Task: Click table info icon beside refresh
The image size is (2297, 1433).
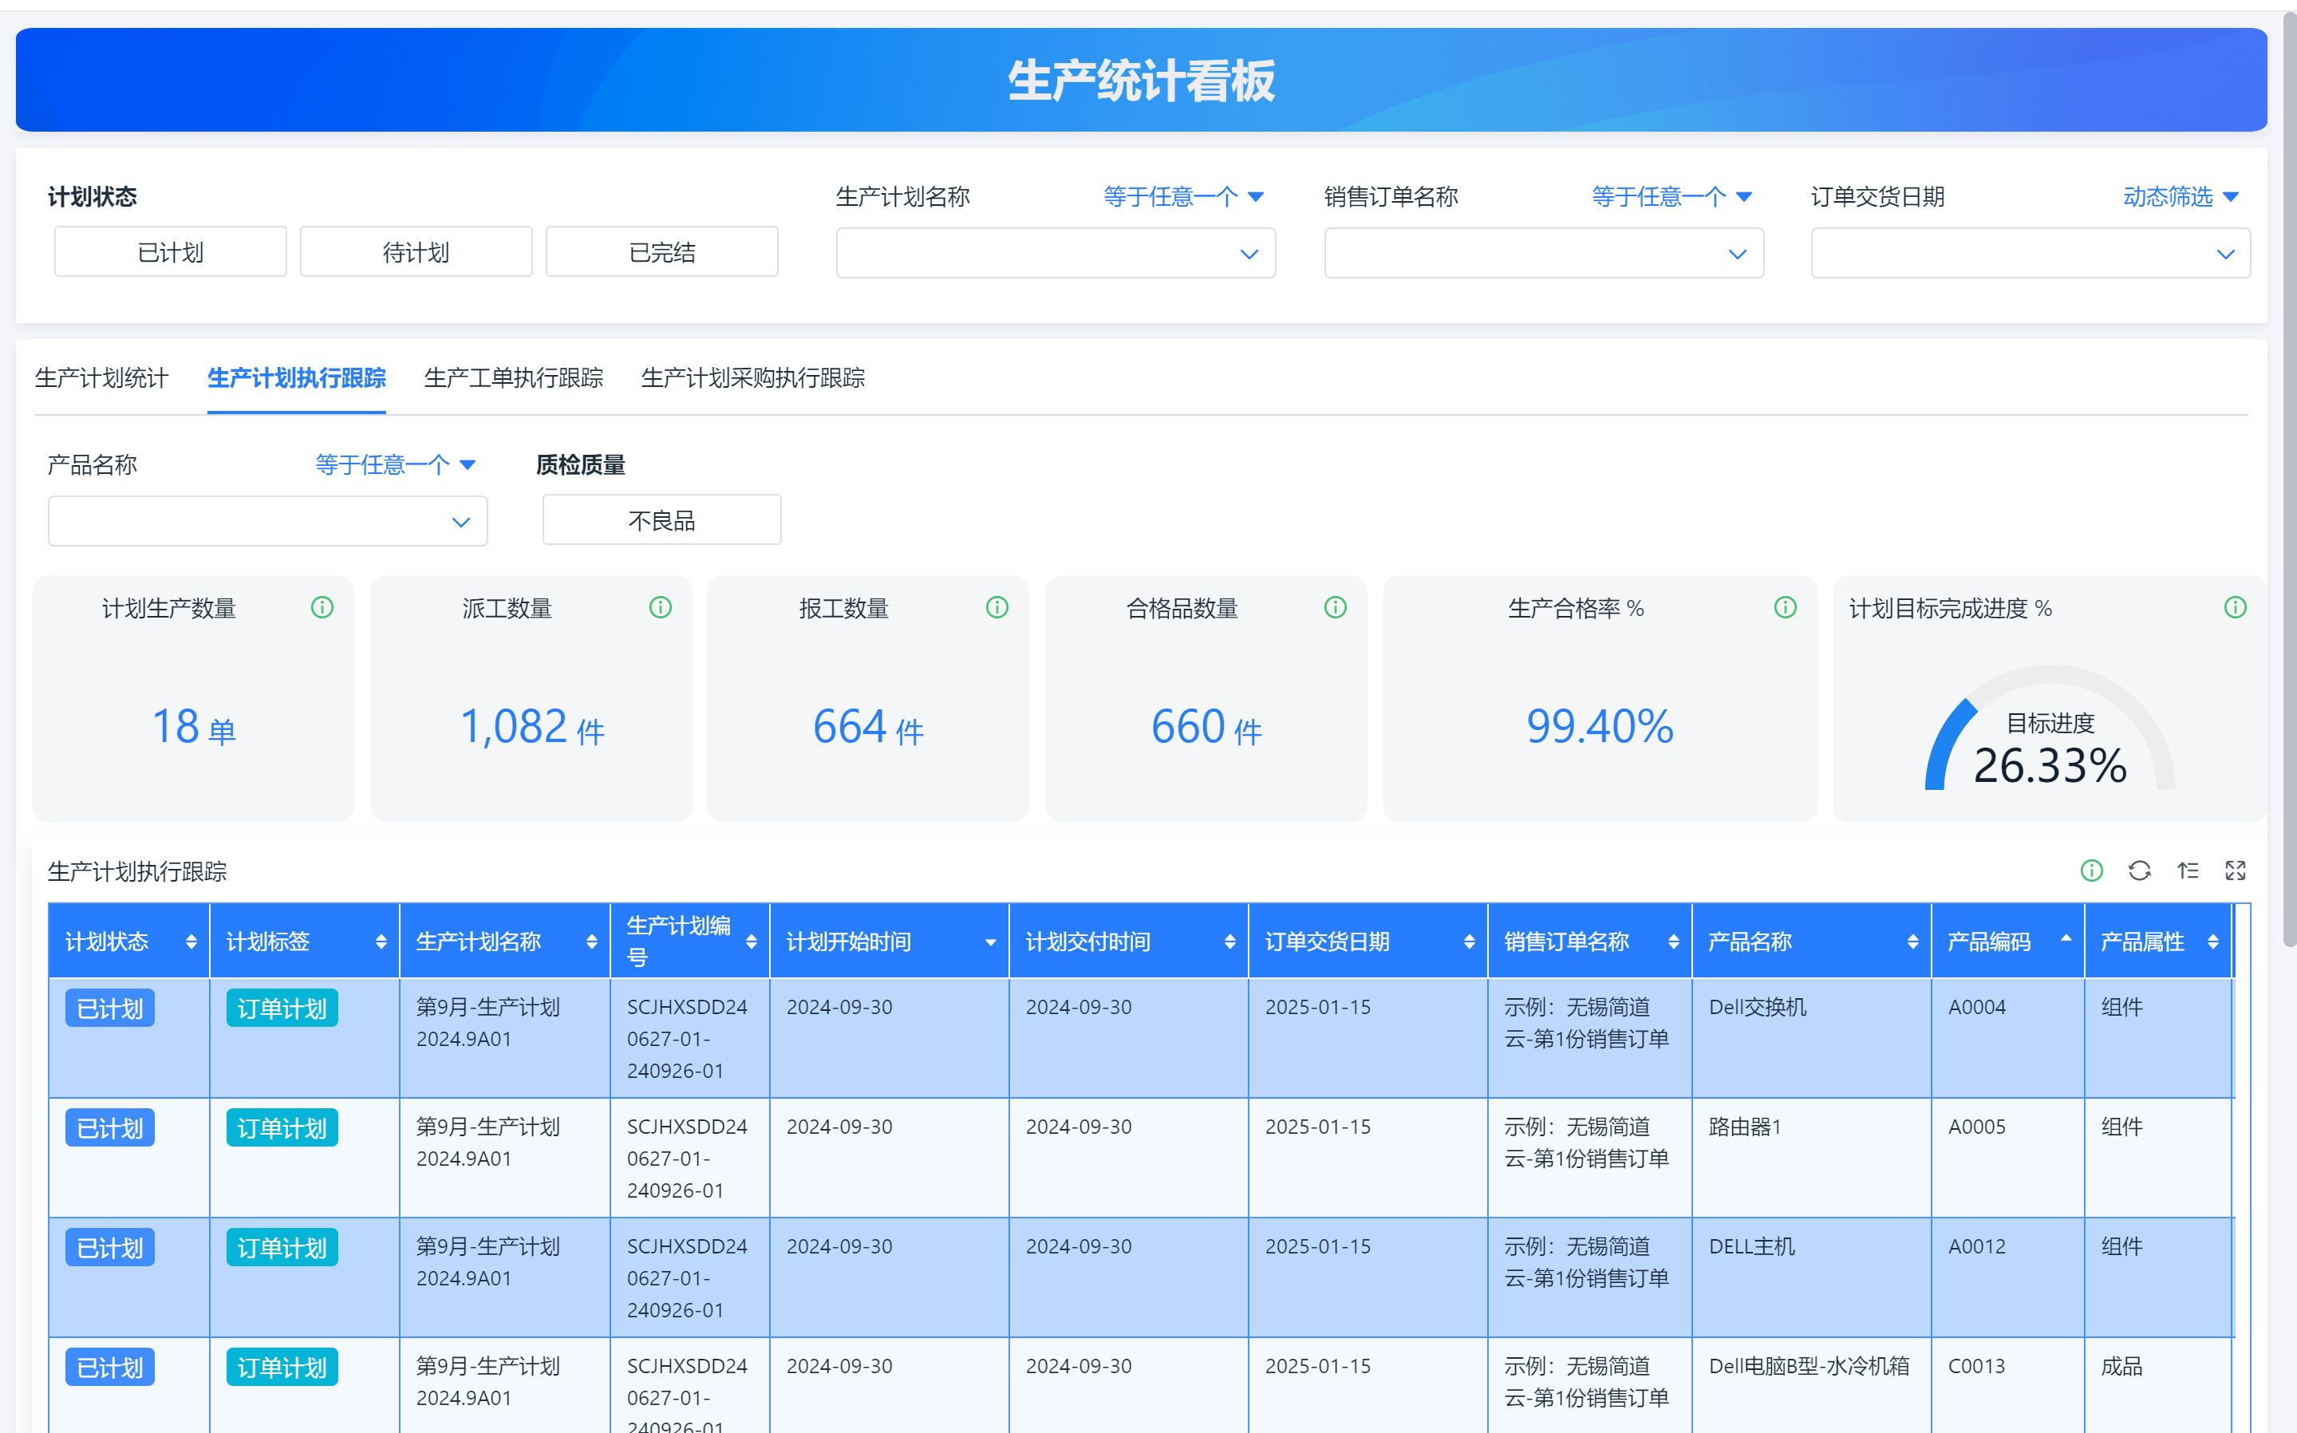Action: click(x=2090, y=870)
